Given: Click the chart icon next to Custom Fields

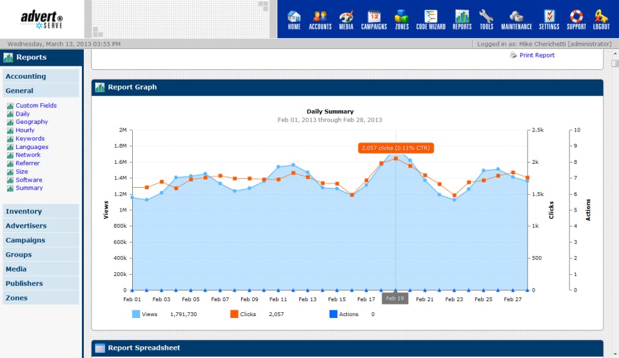Looking at the screenshot, I should [x=10, y=106].
